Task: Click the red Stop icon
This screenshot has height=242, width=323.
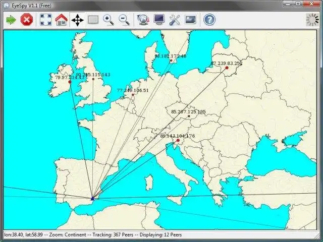Action: tap(27, 20)
